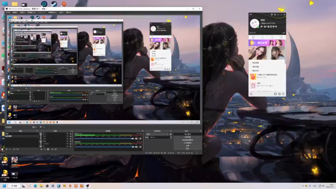Add a new source with the plus icon in Sources panel
336x189 pixels.
[41, 149]
